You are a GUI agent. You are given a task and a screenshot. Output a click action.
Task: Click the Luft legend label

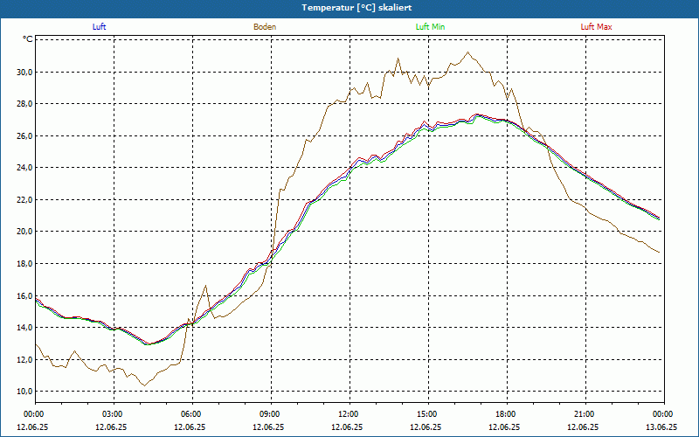click(x=99, y=27)
